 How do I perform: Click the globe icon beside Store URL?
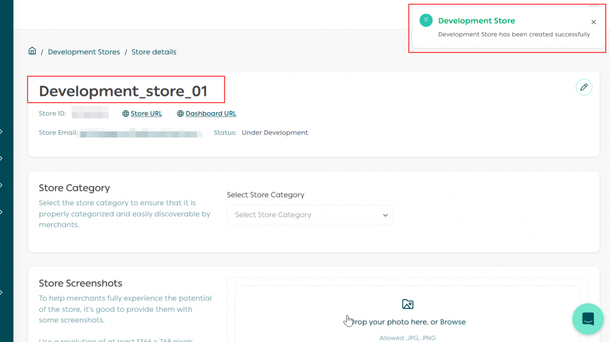click(x=126, y=114)
